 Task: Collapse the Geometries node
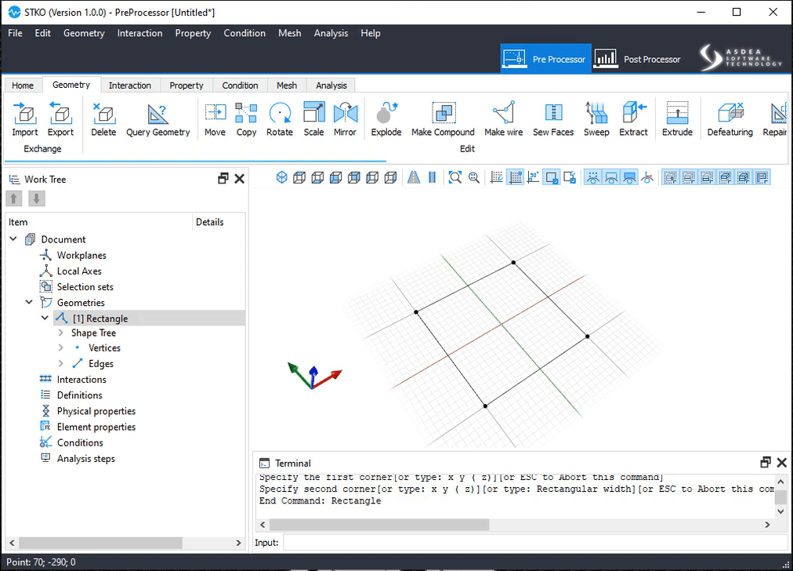(29, 302)
